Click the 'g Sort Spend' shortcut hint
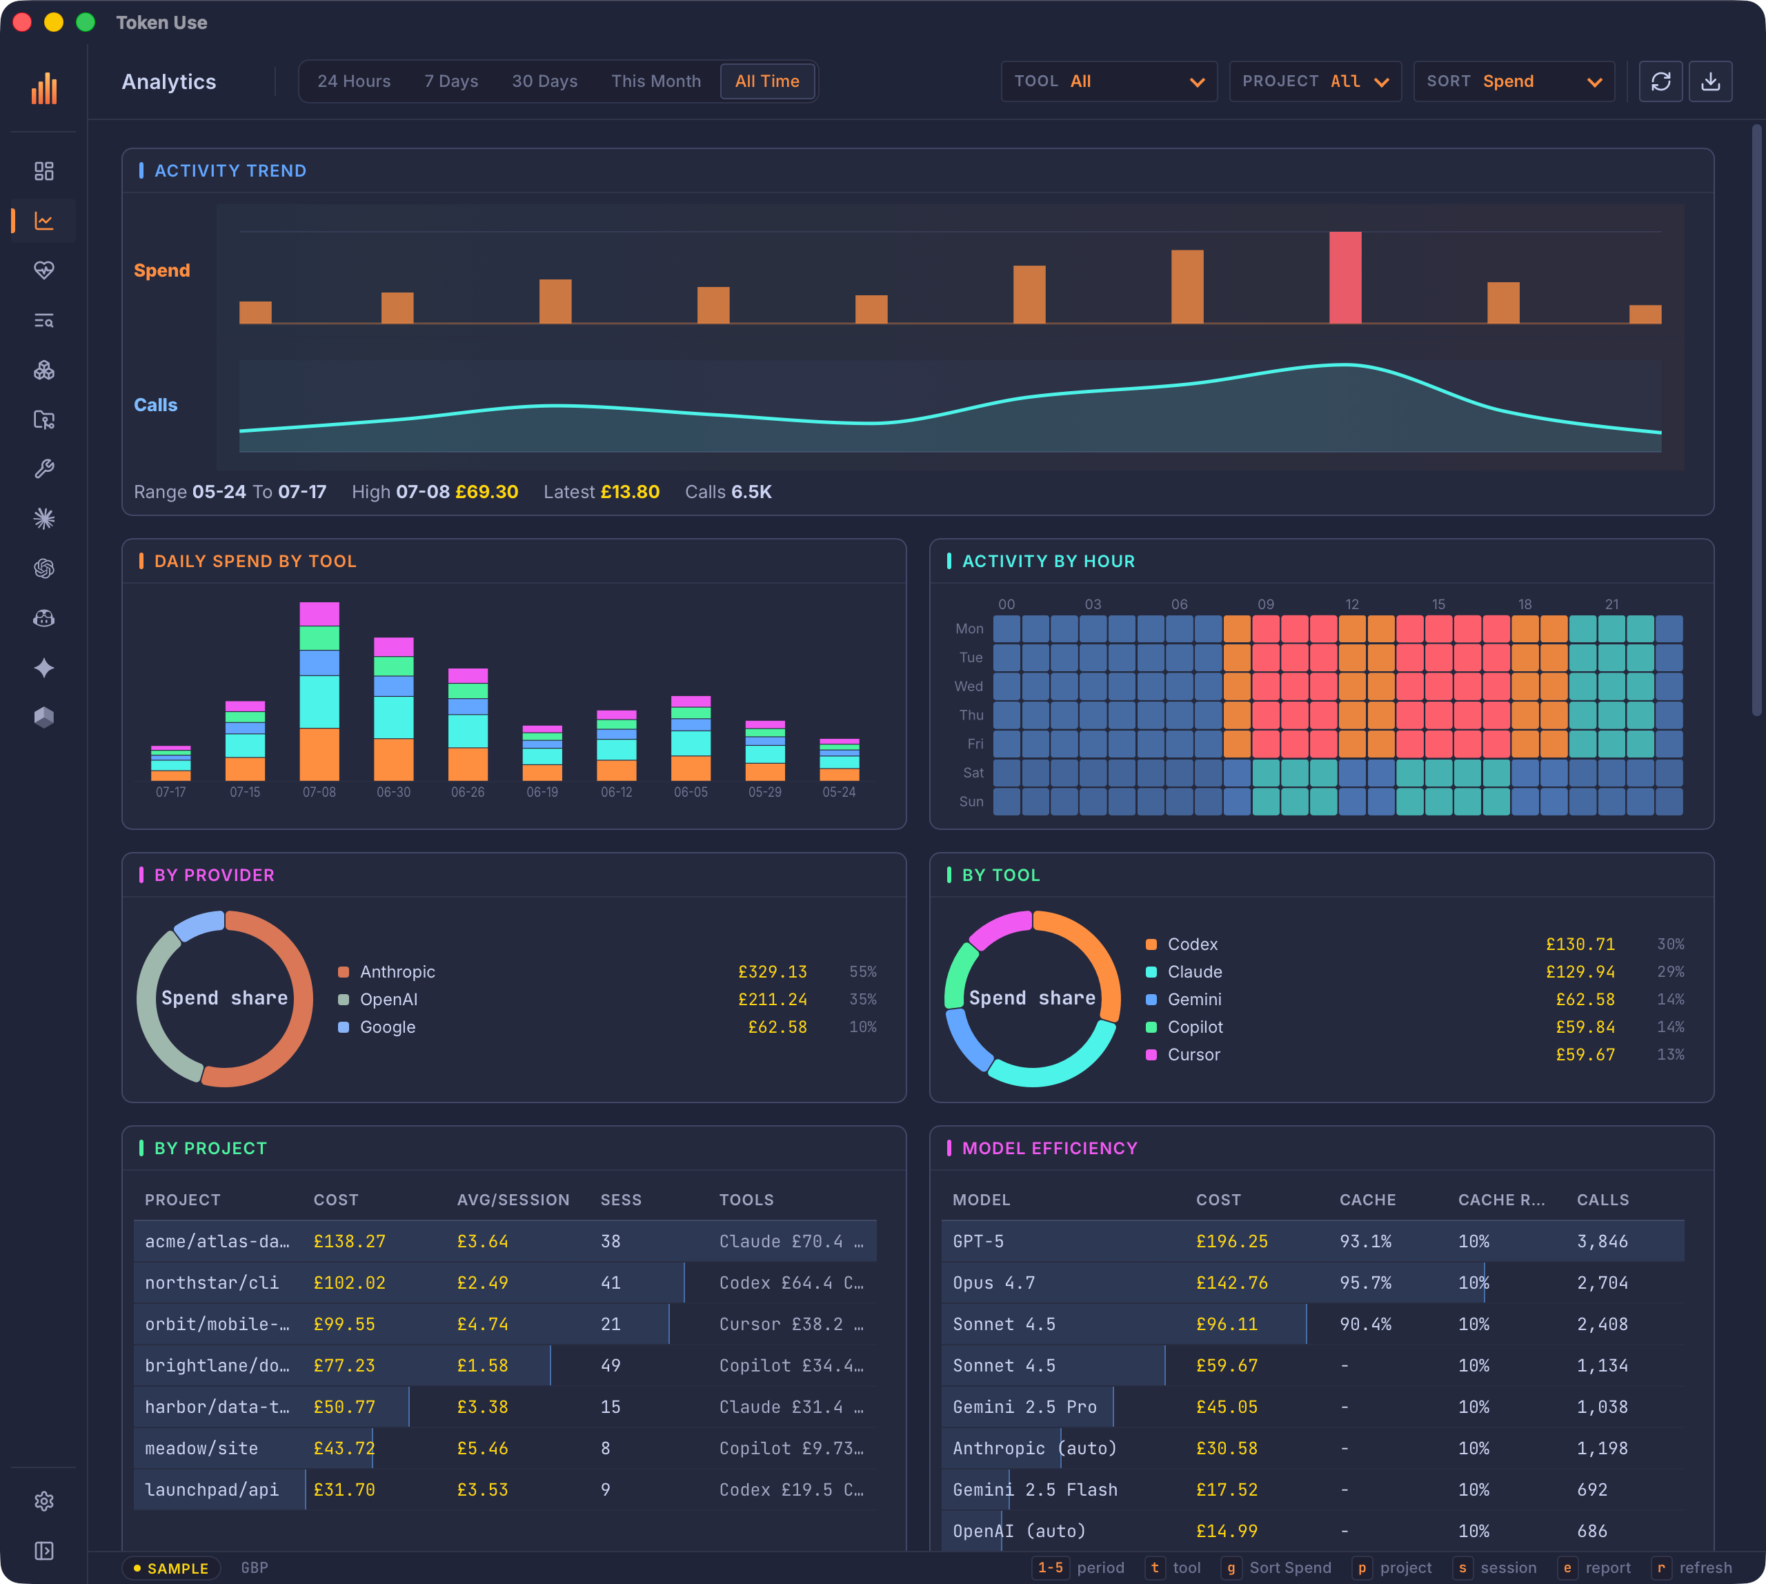1766x1584 pixels. pyautogui.click(x=1276, y=1567)
